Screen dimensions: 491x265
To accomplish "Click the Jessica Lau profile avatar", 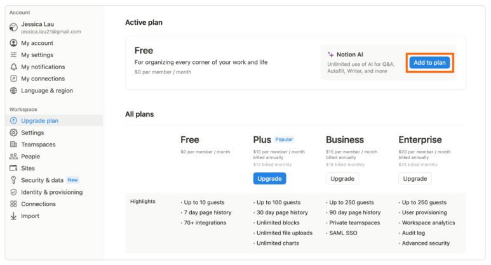I will (x=13, y=27).
